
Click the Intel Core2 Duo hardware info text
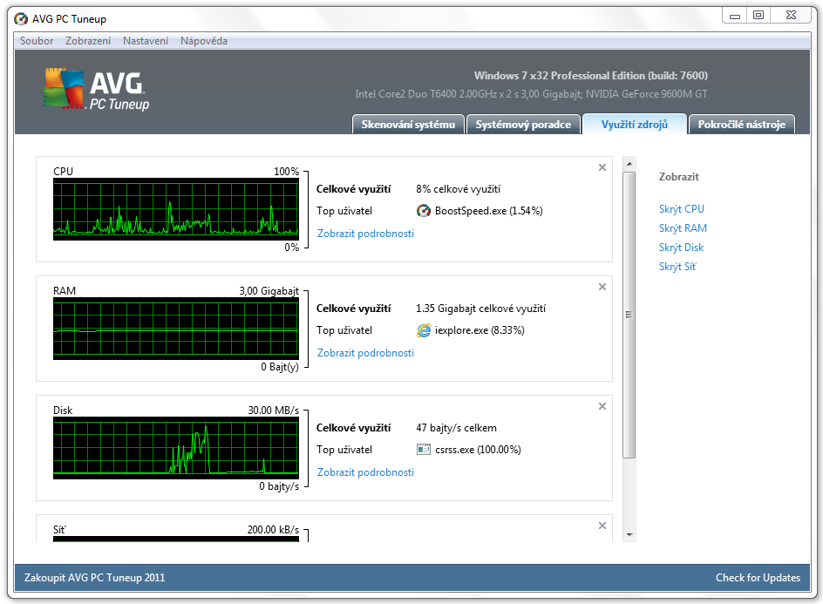(531, 94)
